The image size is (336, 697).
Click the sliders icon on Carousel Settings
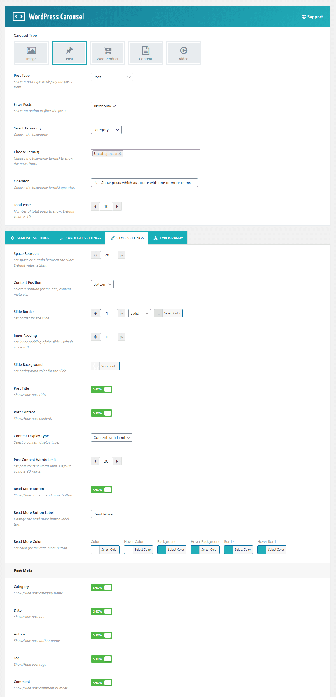click(x=61, y=238)
